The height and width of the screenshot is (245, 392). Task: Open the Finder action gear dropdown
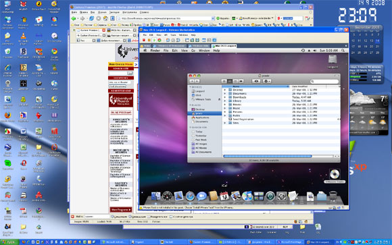[x=267, y=81]
